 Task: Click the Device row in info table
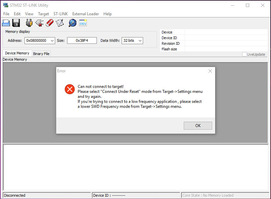point(214,32)
